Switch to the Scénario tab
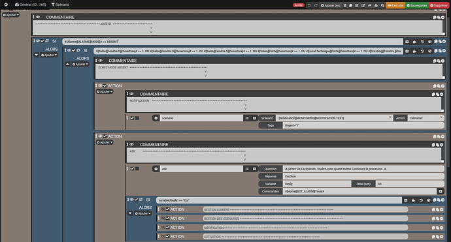This screenshot has width=451, height=242. tap(60, 5)
